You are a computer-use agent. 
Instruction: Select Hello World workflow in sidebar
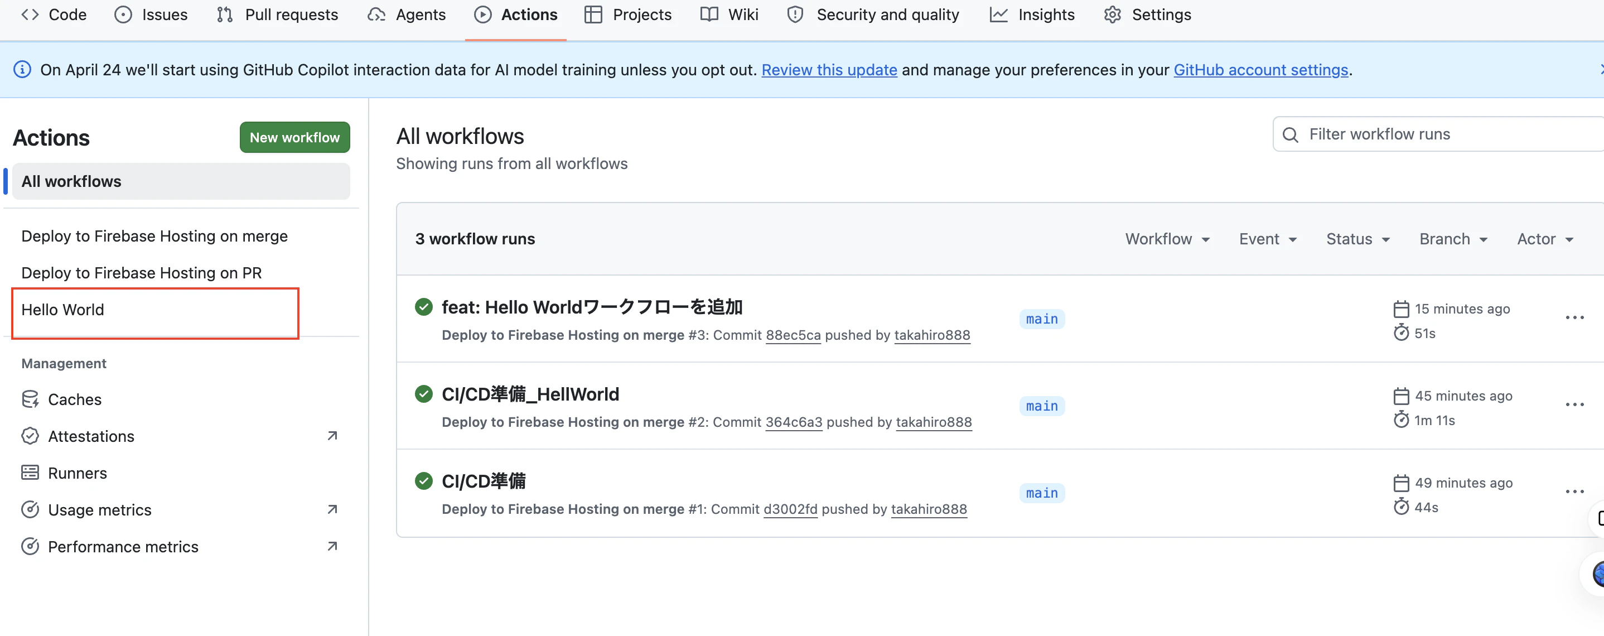click(62, 310)
